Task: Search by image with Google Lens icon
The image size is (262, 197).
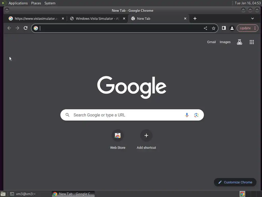Action: pyautogui.click(x=196, y=115)
